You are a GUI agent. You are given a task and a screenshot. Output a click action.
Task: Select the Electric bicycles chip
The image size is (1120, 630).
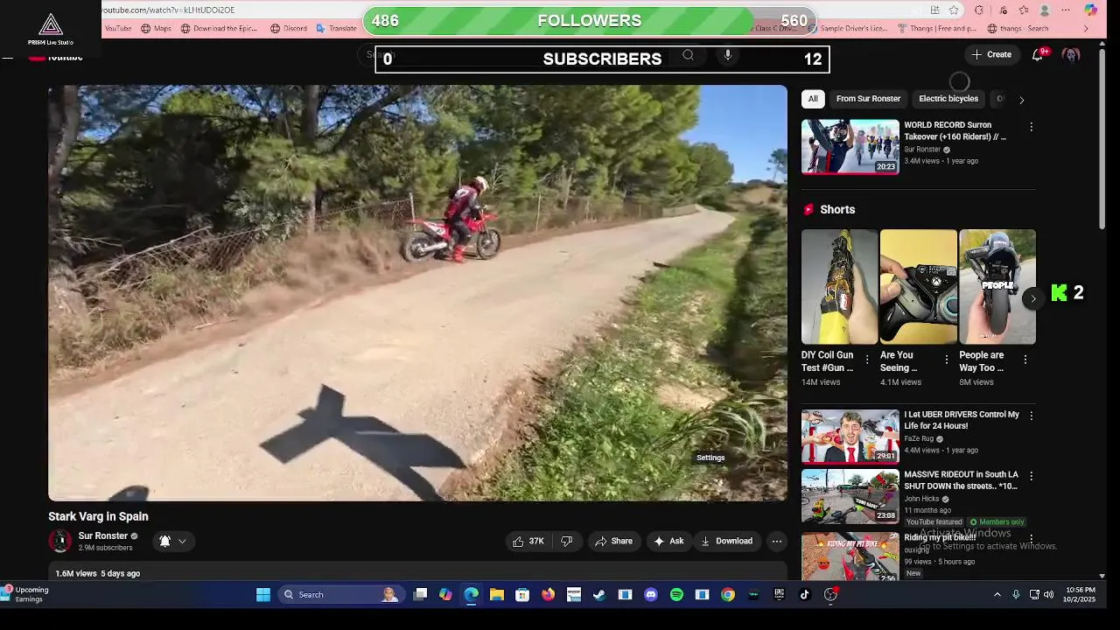tap(948, 99)
